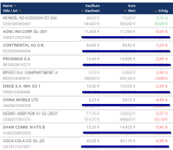Open COCA-COLA CO. DL-,25 position

click(x=24, y=141)
